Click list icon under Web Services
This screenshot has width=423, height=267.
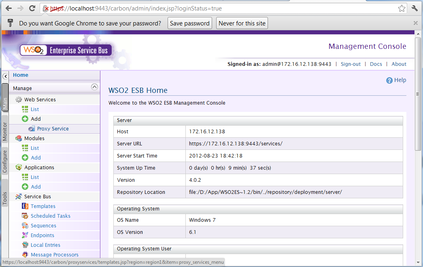click(x=25, y=109)
